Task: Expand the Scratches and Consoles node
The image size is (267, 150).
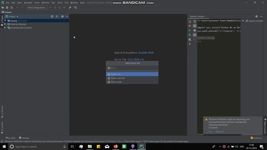Action: pyautogui.click(x=5, y=28)
